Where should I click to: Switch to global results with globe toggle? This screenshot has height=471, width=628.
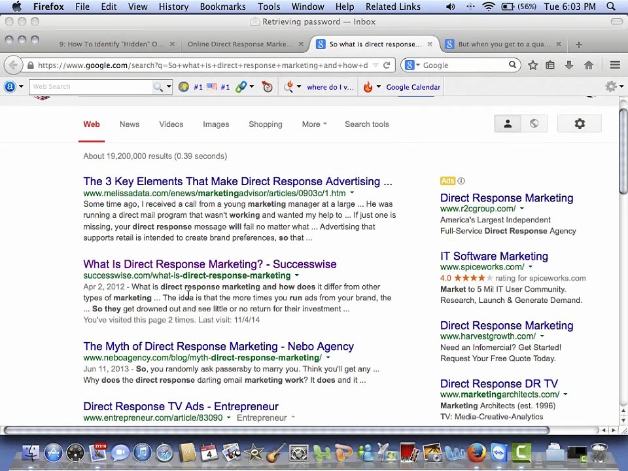(534, 124)
